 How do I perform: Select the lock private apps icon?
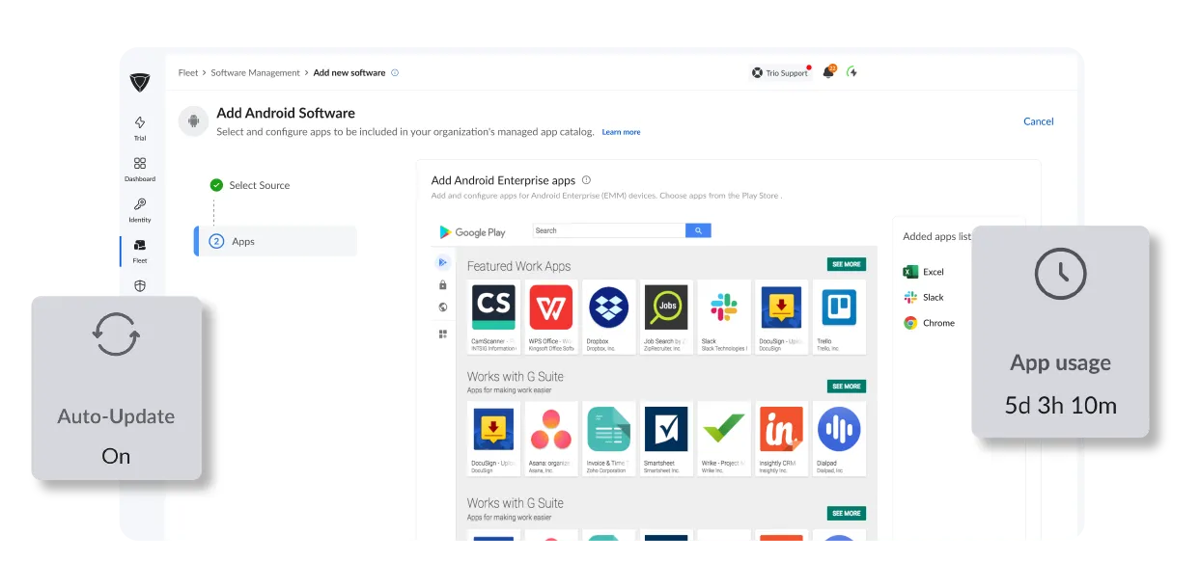point(443,285)
